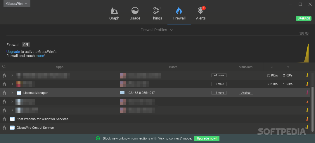Expand the Firewall Profiles dropdown
Viewport: 315px width, 143px height.
(x=157, y=30)
